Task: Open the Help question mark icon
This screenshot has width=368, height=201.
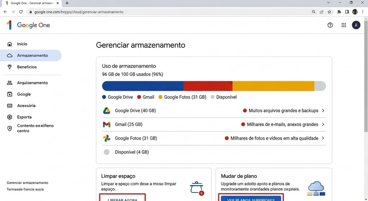Action: click(x=330, y=25)
